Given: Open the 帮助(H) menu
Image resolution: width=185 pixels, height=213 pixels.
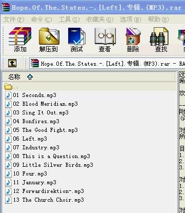Looking at the screenshot, I should [158, 20].
